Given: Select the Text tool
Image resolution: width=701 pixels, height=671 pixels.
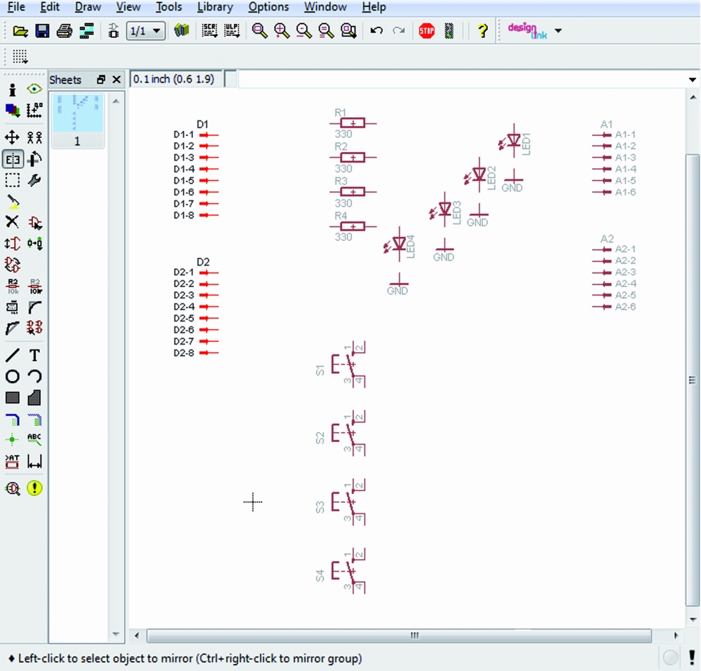Looking at the screenshot, I should tap(34, 355).
